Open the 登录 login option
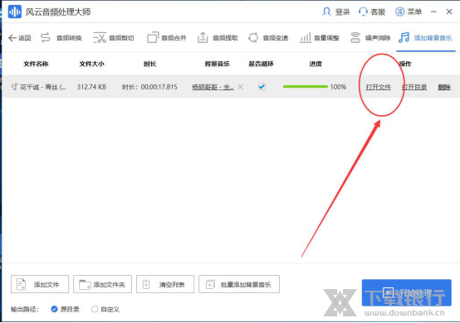Viewport: 460px width, 323px height. tap(335, 12)
